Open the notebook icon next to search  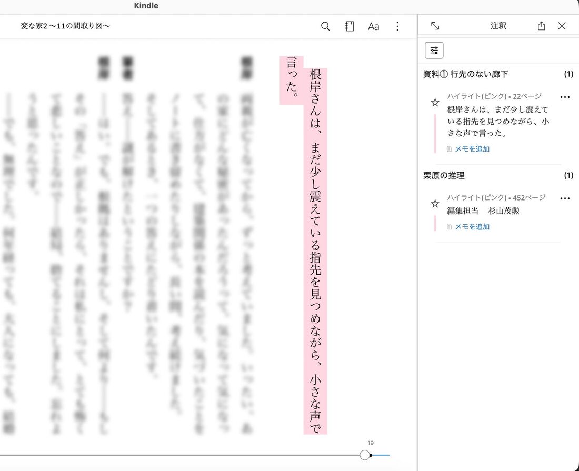point(349,26)
